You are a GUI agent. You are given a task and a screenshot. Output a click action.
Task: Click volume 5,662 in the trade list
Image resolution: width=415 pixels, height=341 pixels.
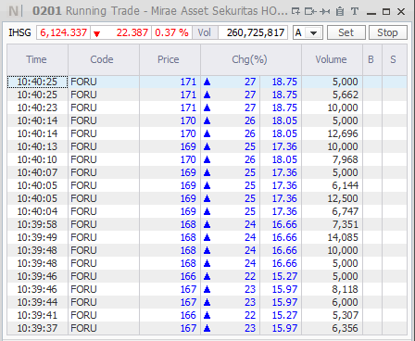coord(346,95)
